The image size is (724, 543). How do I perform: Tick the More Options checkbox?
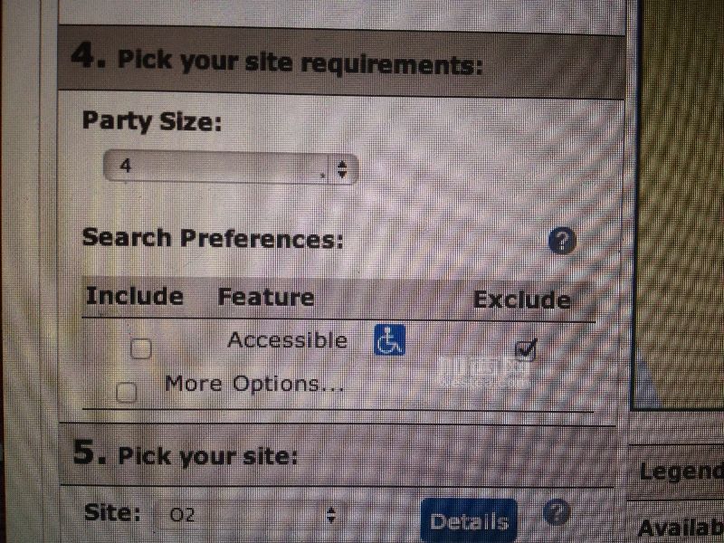pos(127,393)
